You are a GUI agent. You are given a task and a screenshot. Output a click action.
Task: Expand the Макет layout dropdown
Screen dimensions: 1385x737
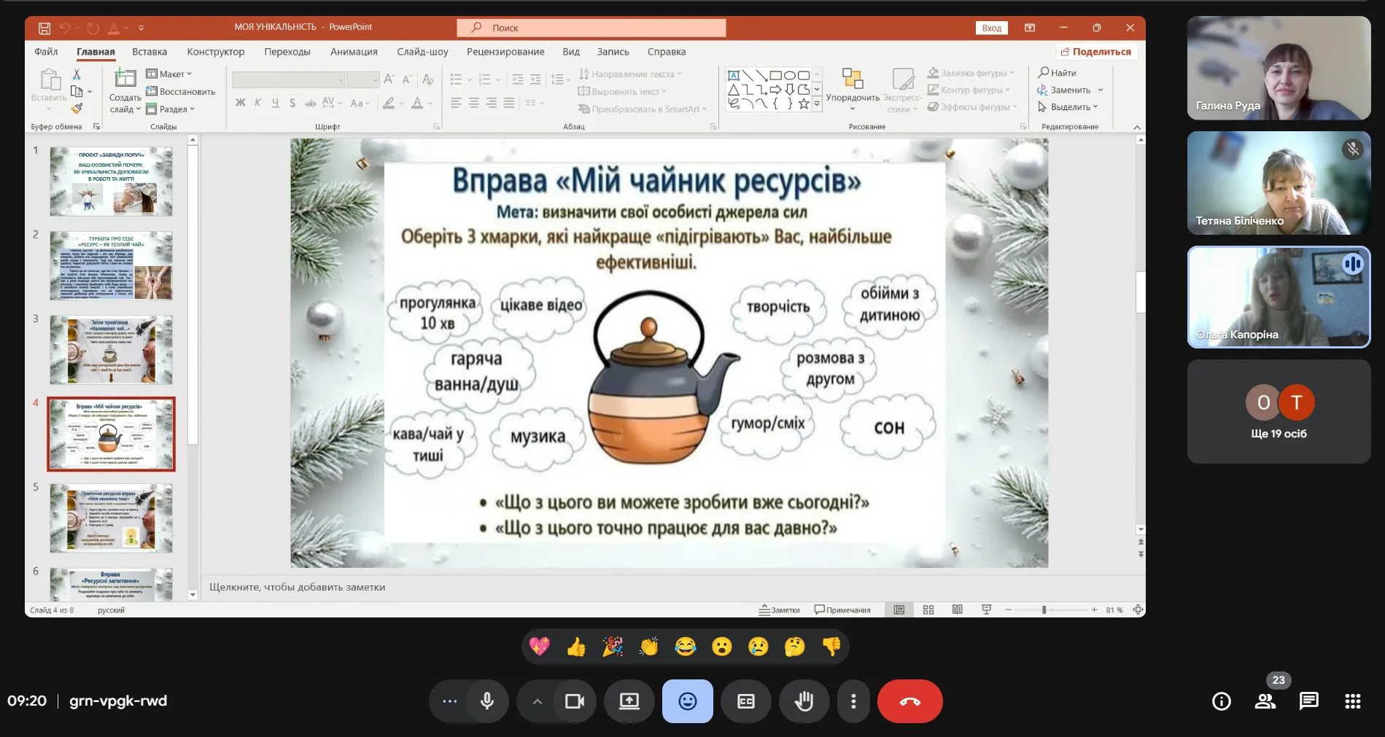pos(169,74)
